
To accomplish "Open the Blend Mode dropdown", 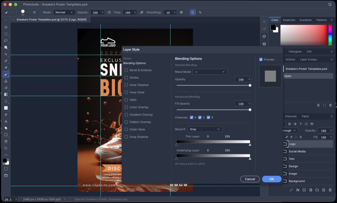I will (x=210, y=72).
